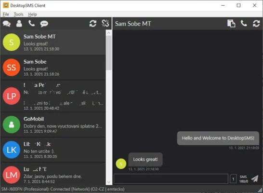Image resolution: width=263 pixels, height=193 pixels.
Task: Send the message with the paper plane icon
Action: click(x=255, y=179)
